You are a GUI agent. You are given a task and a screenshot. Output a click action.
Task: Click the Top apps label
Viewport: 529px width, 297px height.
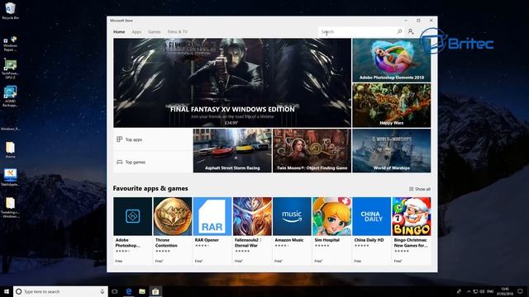134,139
